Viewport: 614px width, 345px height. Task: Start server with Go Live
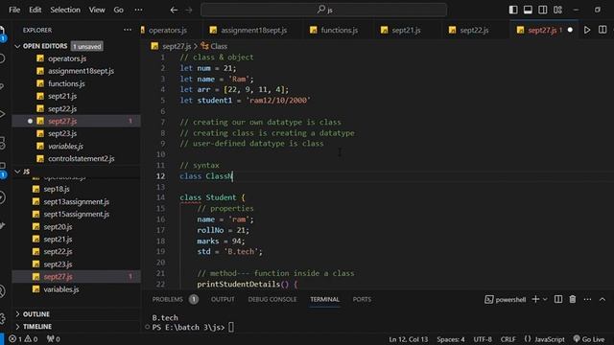coord(589,339)
